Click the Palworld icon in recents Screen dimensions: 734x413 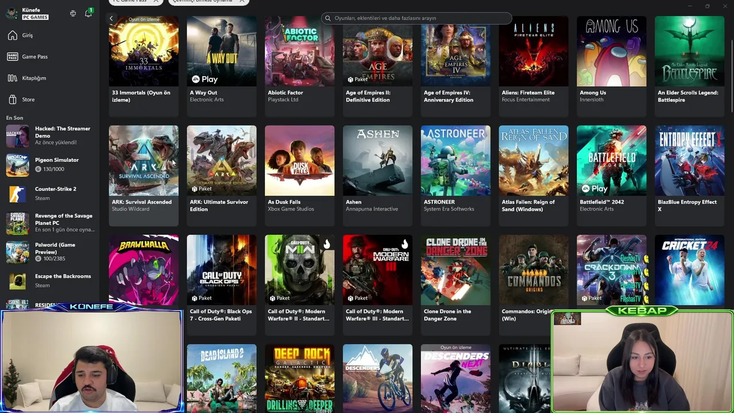point(17,252)
